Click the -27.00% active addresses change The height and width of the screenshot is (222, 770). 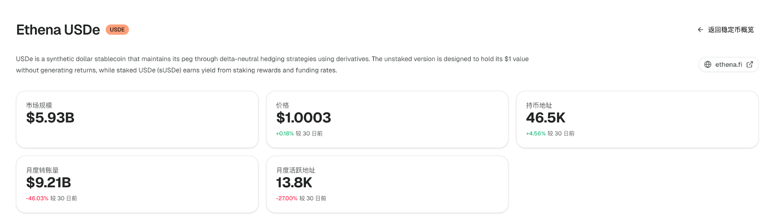[287, 198]
